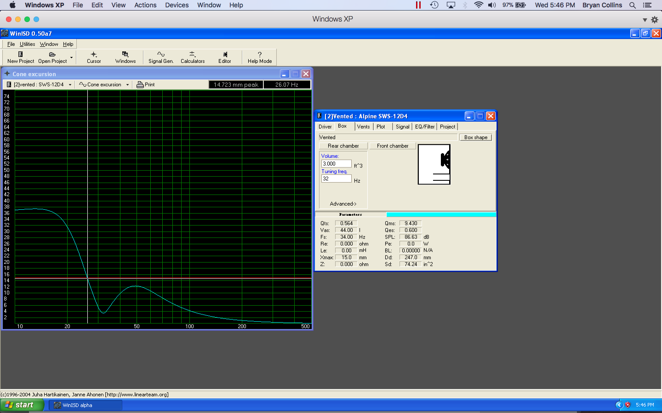This screenshot has width=662, height=413.
Task: Click the Cone excursion window title icon
Action: [7, 73]
